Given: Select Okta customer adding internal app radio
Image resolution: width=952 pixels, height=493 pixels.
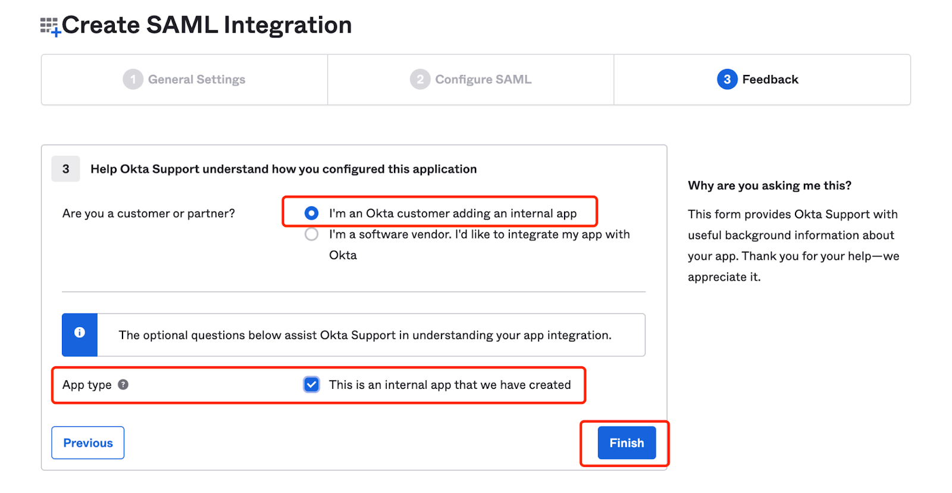Looking at the screenshot, I should coord(311,213).
